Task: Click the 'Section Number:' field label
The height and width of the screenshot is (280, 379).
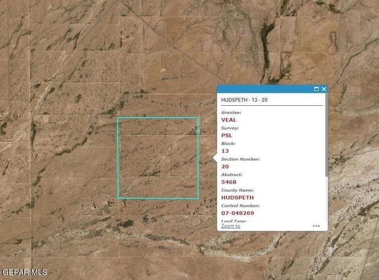Action: [x=240, y=159]
